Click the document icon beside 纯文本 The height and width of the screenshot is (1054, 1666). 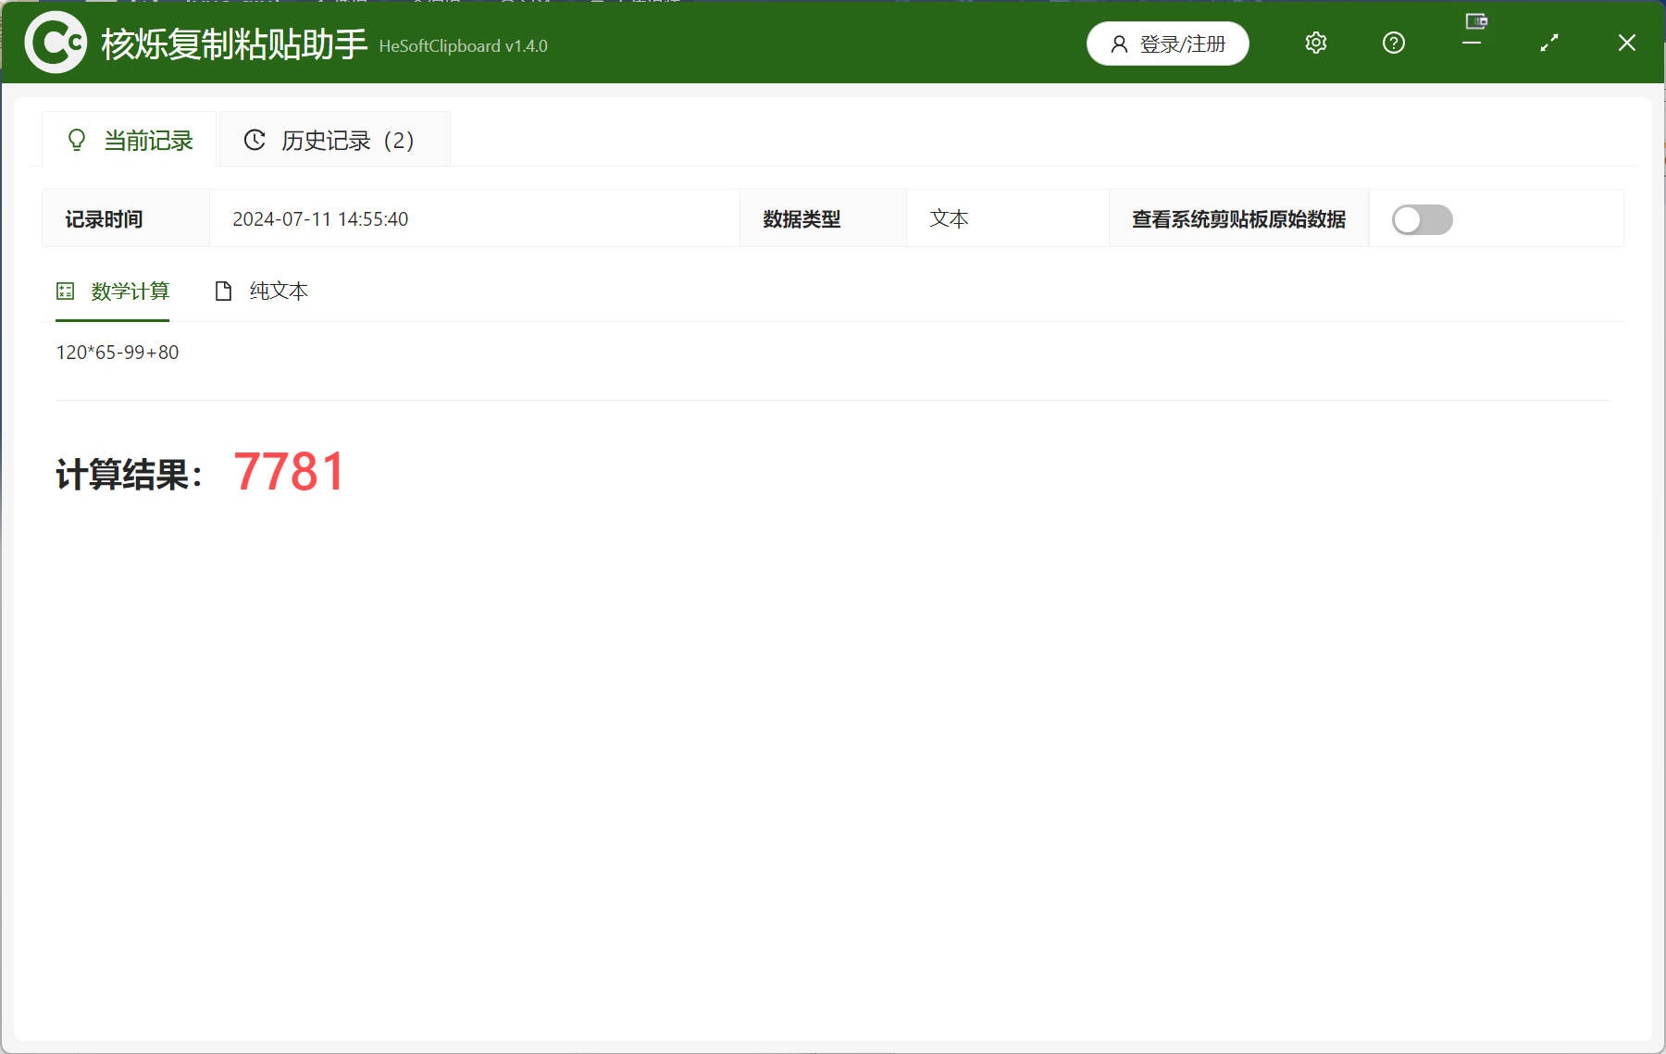click(223, 291)
